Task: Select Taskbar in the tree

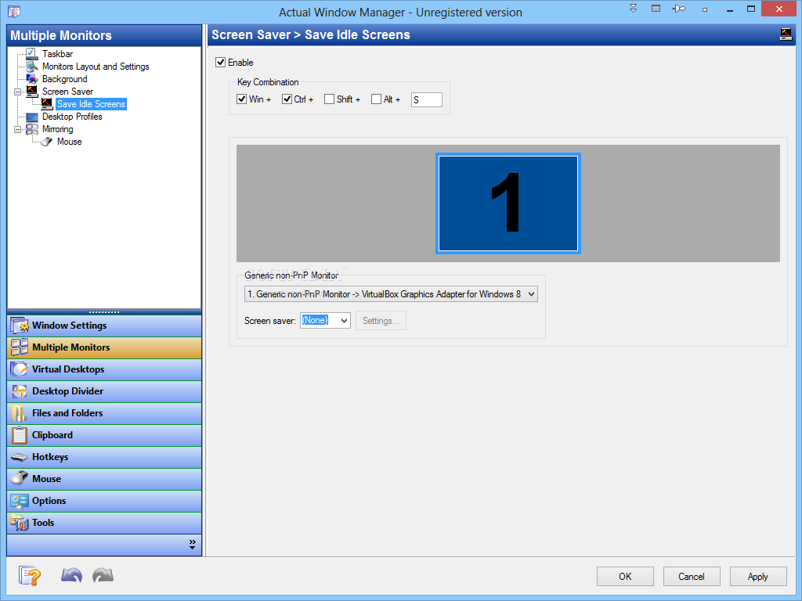Action: click(57, 54)
